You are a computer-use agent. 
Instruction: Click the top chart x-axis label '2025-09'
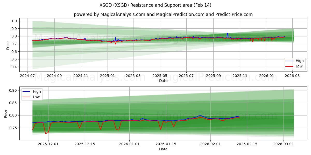pyautogui.click(x=213, y=76)
